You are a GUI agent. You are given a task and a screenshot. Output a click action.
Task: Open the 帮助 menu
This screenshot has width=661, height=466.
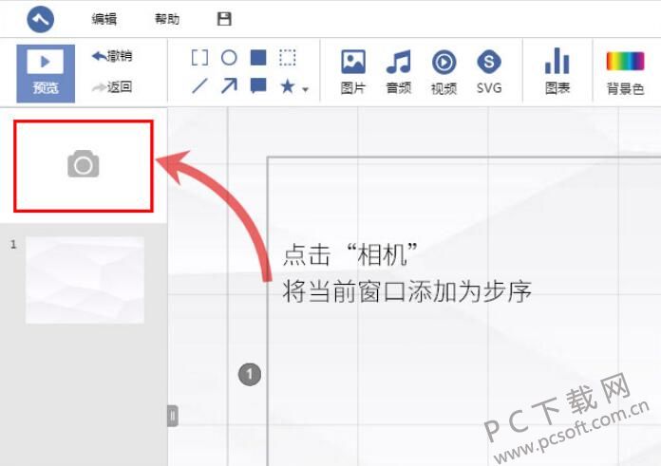tap(166, 20)
